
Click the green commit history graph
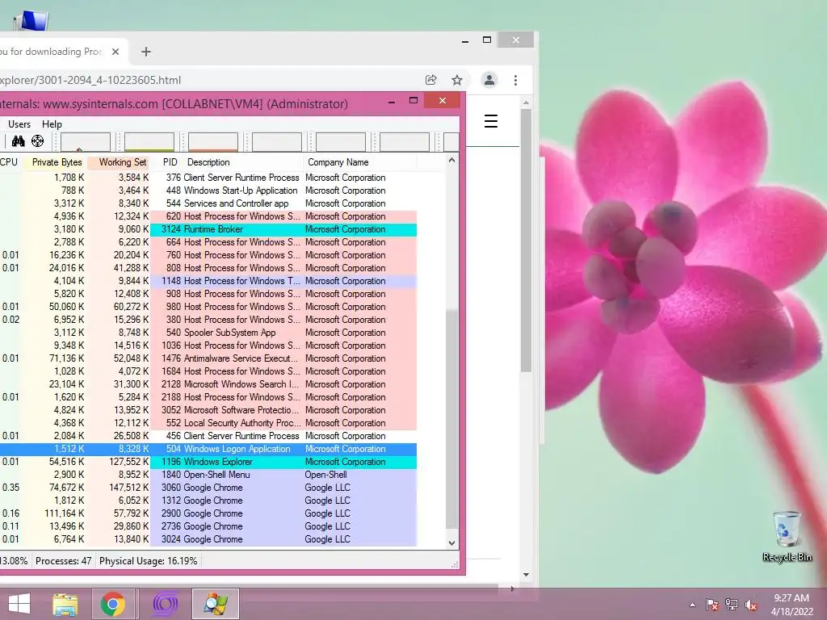coord(149,142)
